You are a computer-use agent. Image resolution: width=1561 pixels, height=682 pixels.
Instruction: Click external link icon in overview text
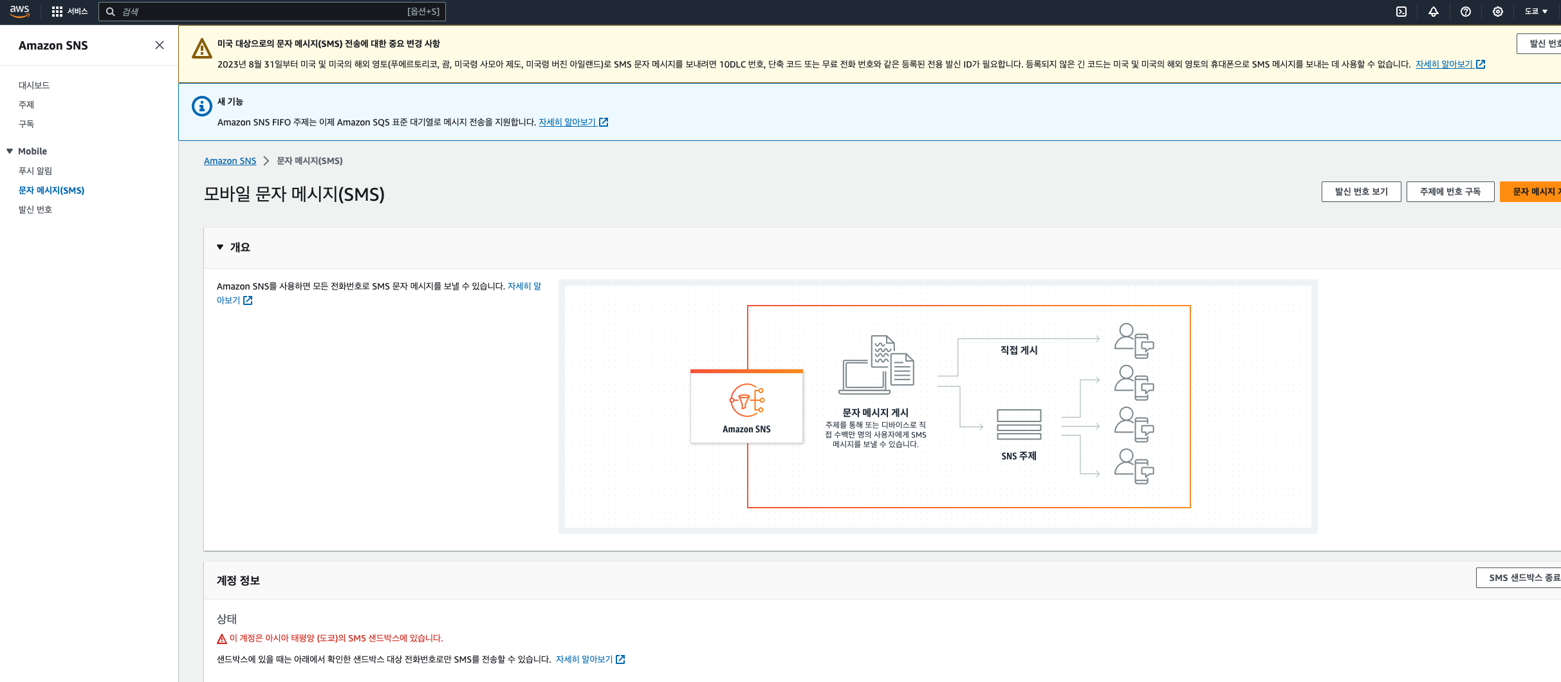pyautogui.click(x=248, y=300)
